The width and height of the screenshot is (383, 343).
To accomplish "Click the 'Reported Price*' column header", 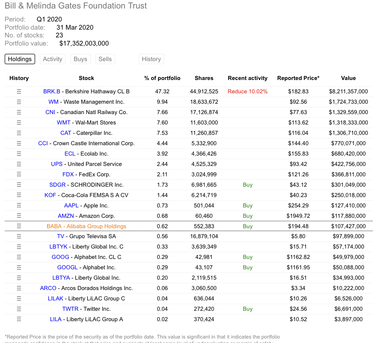I will (x=298, y=78).
